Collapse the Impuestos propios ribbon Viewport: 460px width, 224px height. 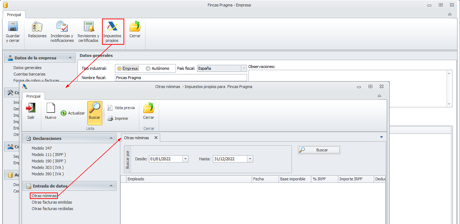[x=380, y=96]
